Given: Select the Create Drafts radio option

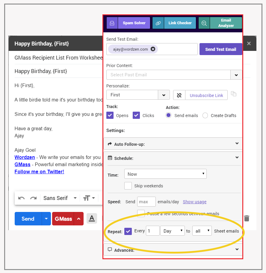Looking at the screenshot, I should pos(205,116).
